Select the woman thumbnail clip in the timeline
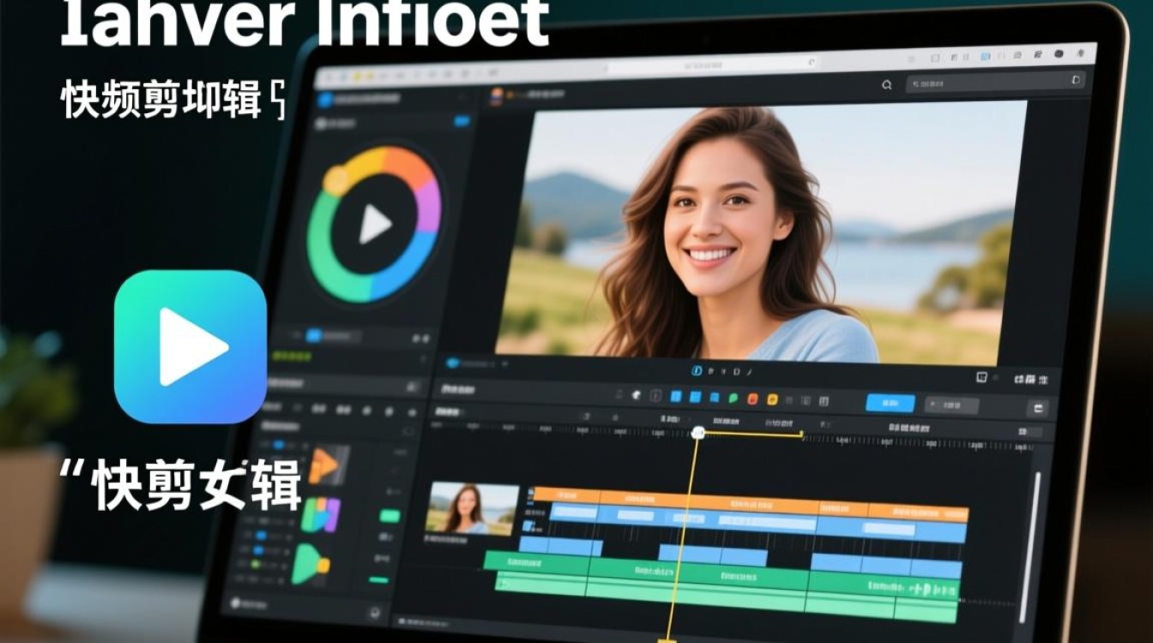 click(x=472, y=508)
